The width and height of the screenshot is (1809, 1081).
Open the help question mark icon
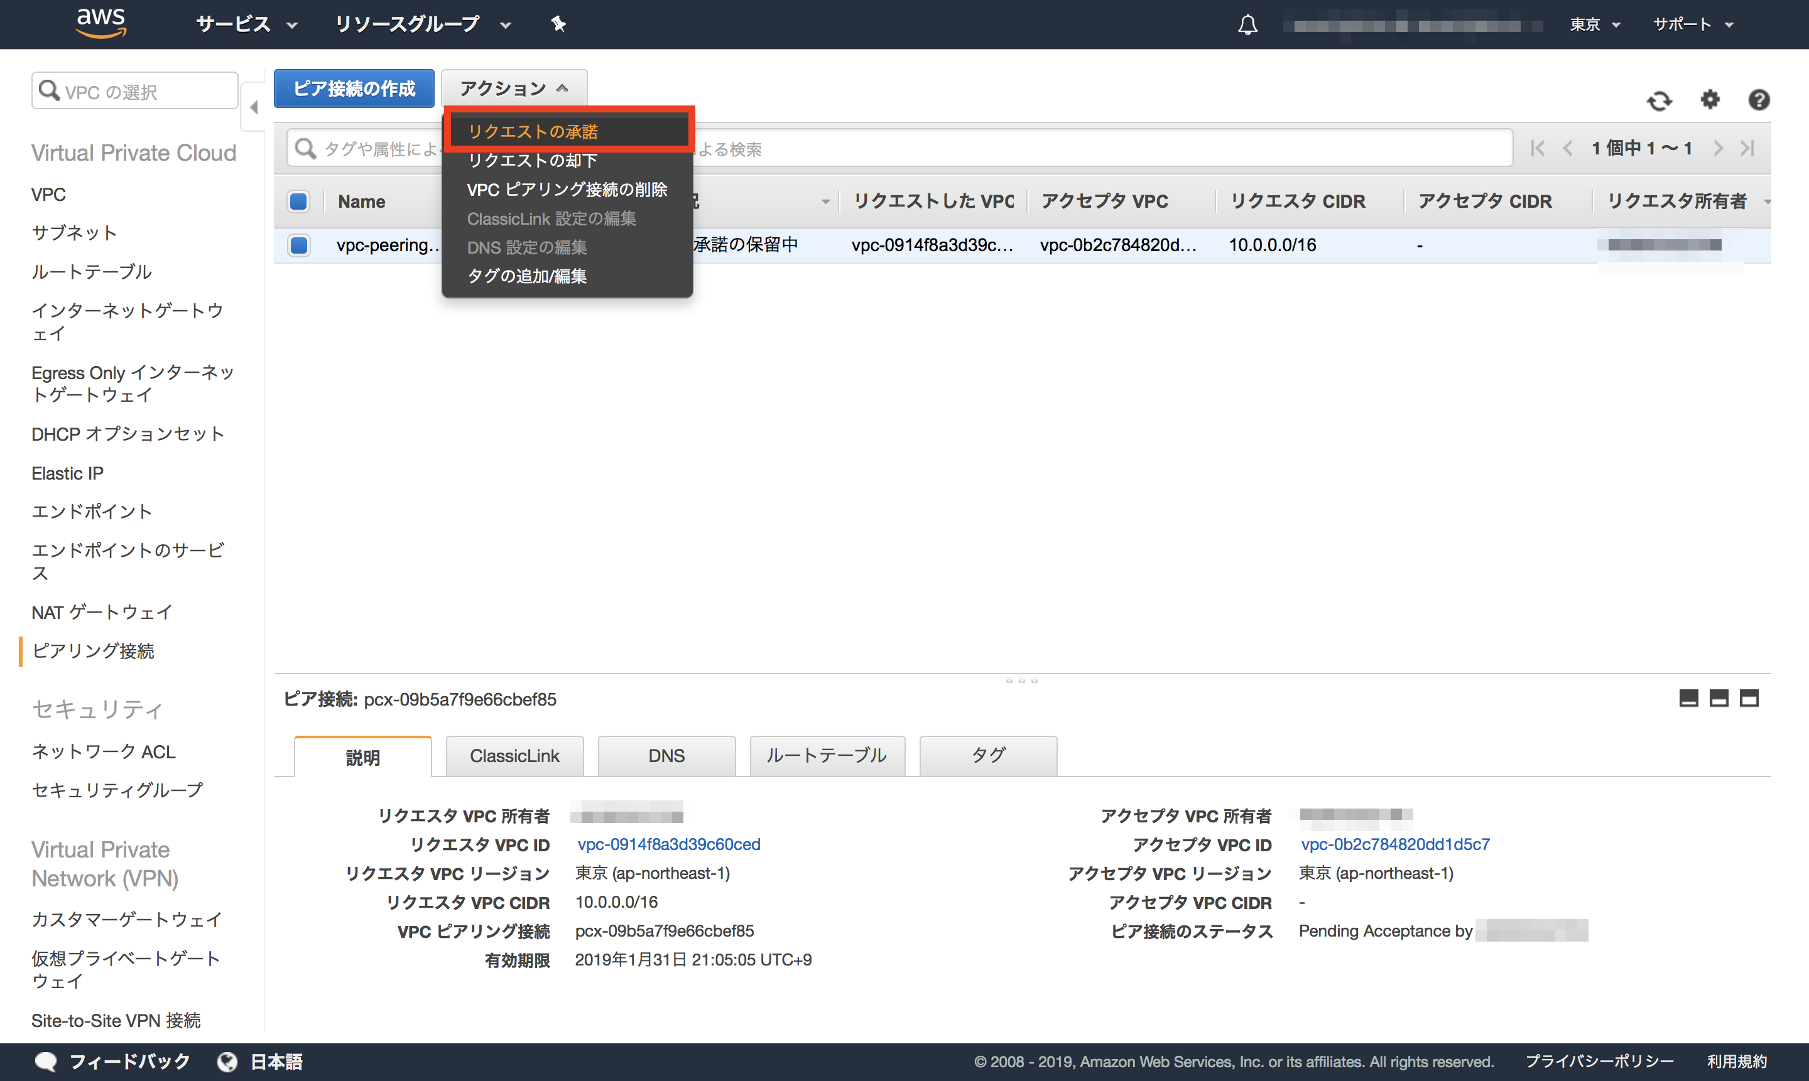tap(1759, 100)
